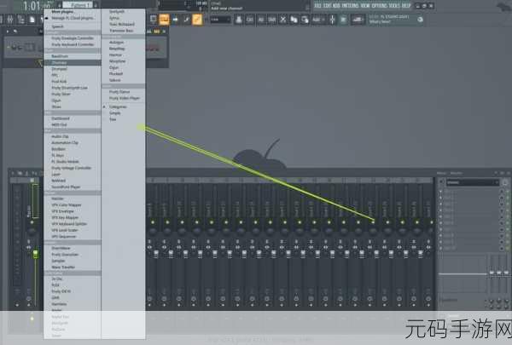Select Fruity Voltage Controller entry
This screenshot has height=345, width=512.
(x=72, y=168)
